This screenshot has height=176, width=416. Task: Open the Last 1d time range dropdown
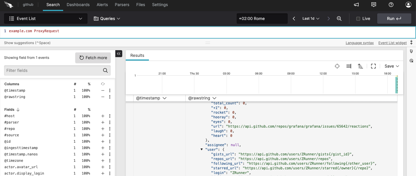pos(311,18)
